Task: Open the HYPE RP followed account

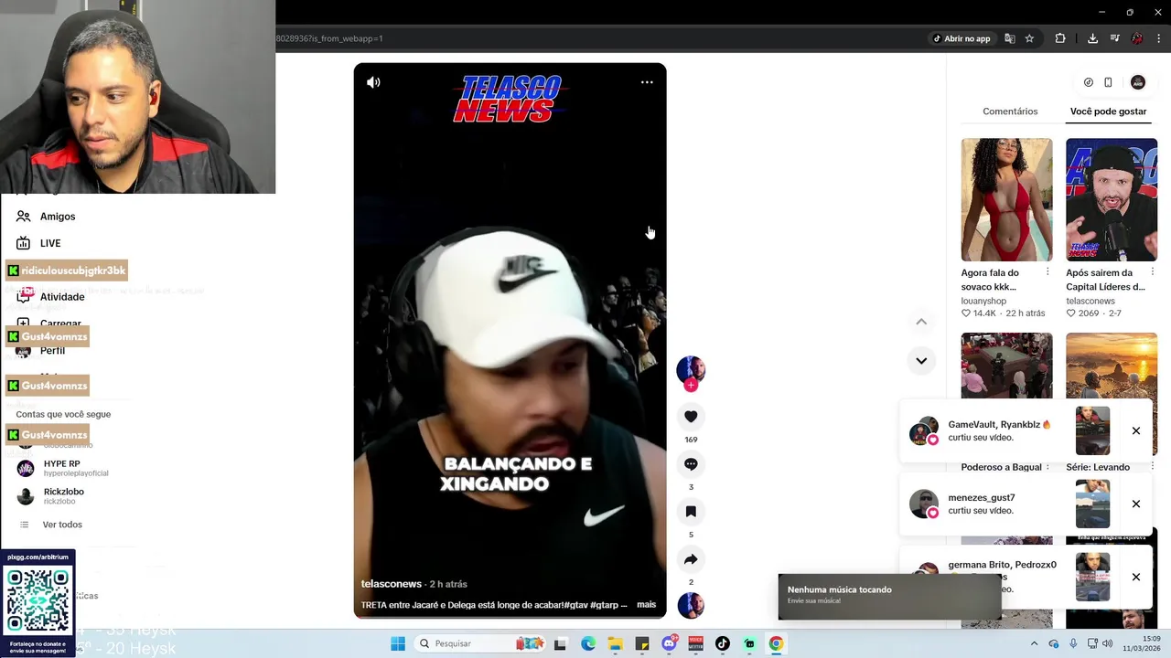Action: click(x=62, y=468)
